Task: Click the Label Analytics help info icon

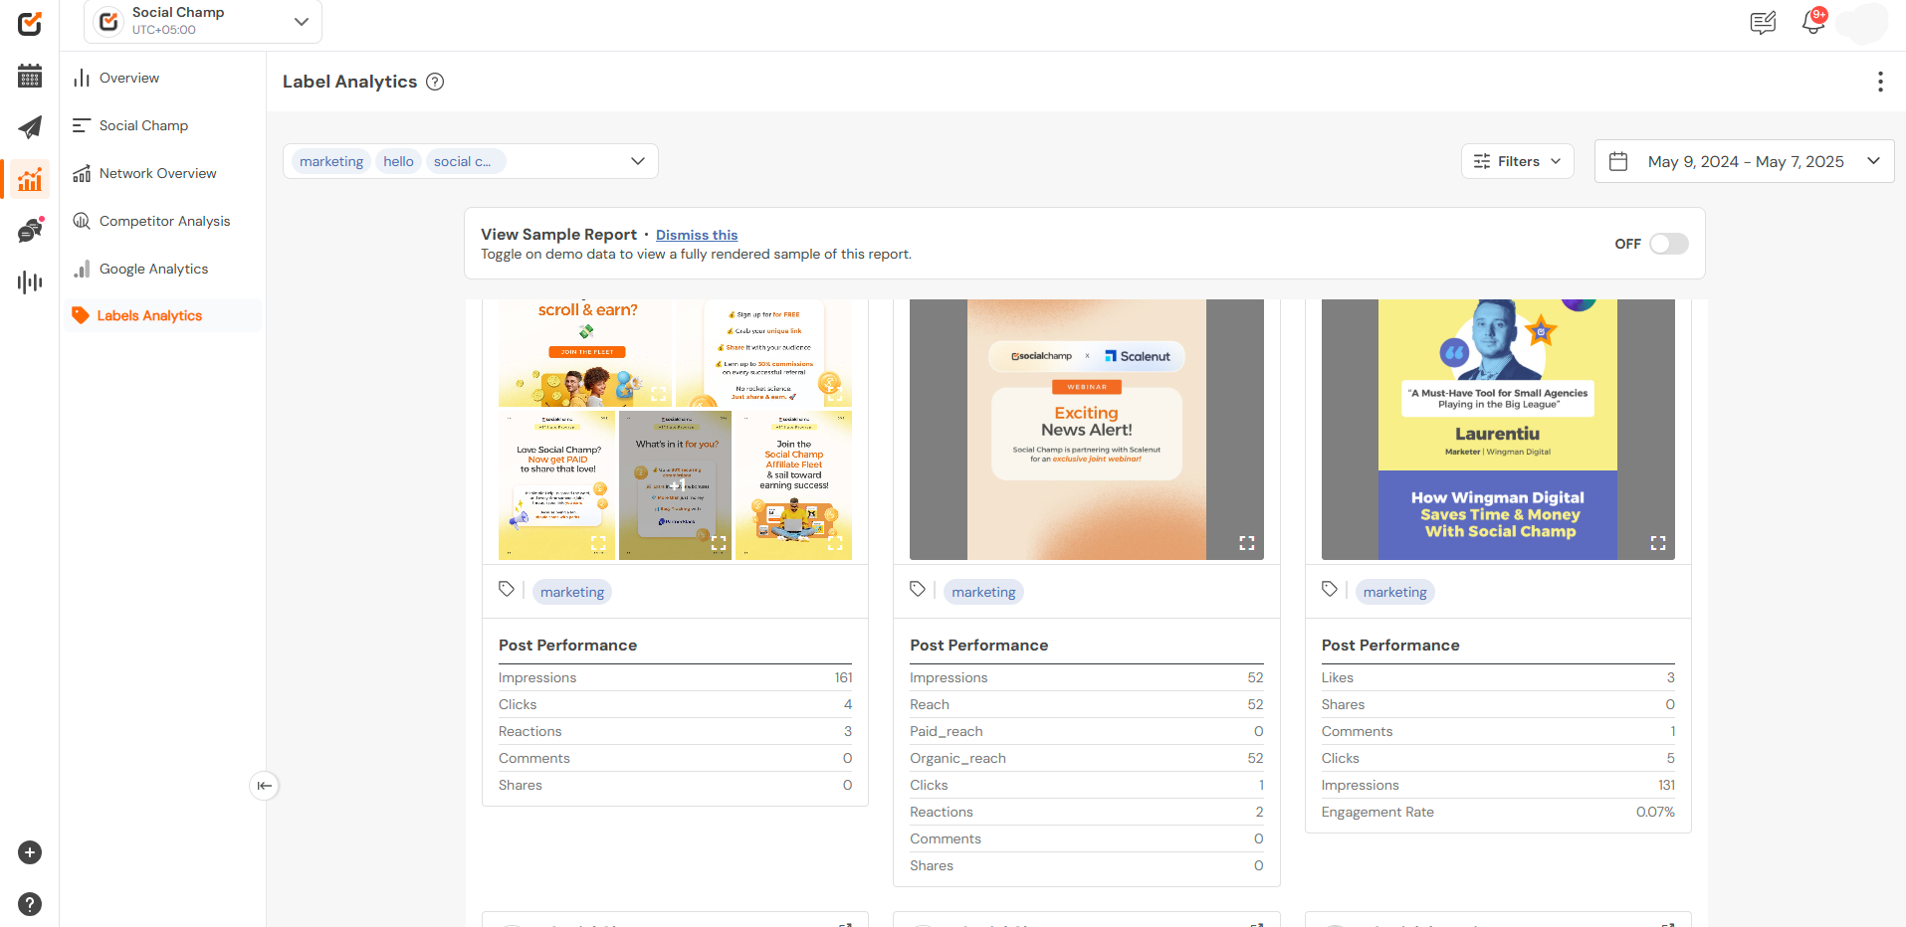Action: 435,82
